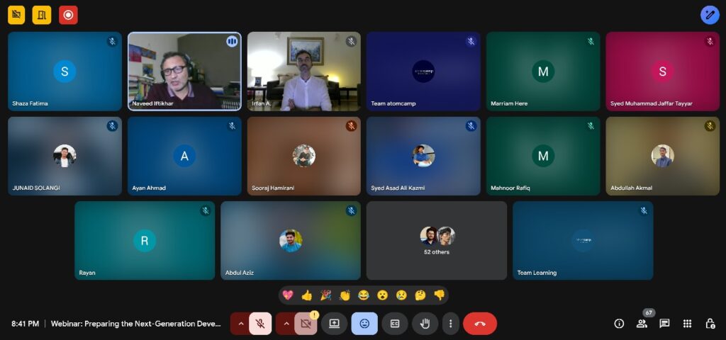Send the heart emoji reaction
This screenshot has width=726, height=340.
click(x=288, y=295)
